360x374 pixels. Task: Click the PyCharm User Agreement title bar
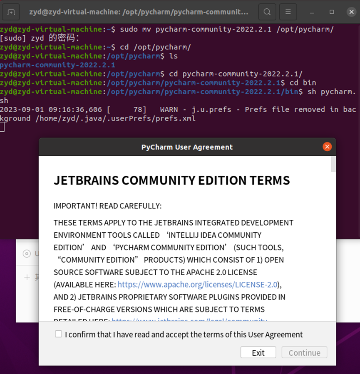coord(187,147)
